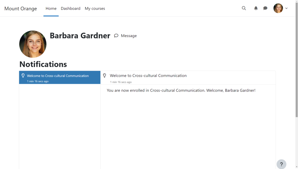Image resolution: width=298 pixels, height=169 pixels.
Task: Click the lightbulb icon in the highlighted notification
Action: click(x=23, y=76)
